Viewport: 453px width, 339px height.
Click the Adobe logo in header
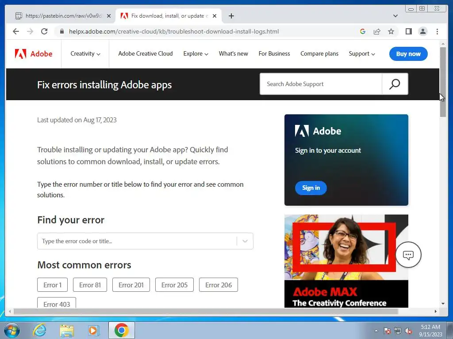pyautogui.click(x=34, y=53)
